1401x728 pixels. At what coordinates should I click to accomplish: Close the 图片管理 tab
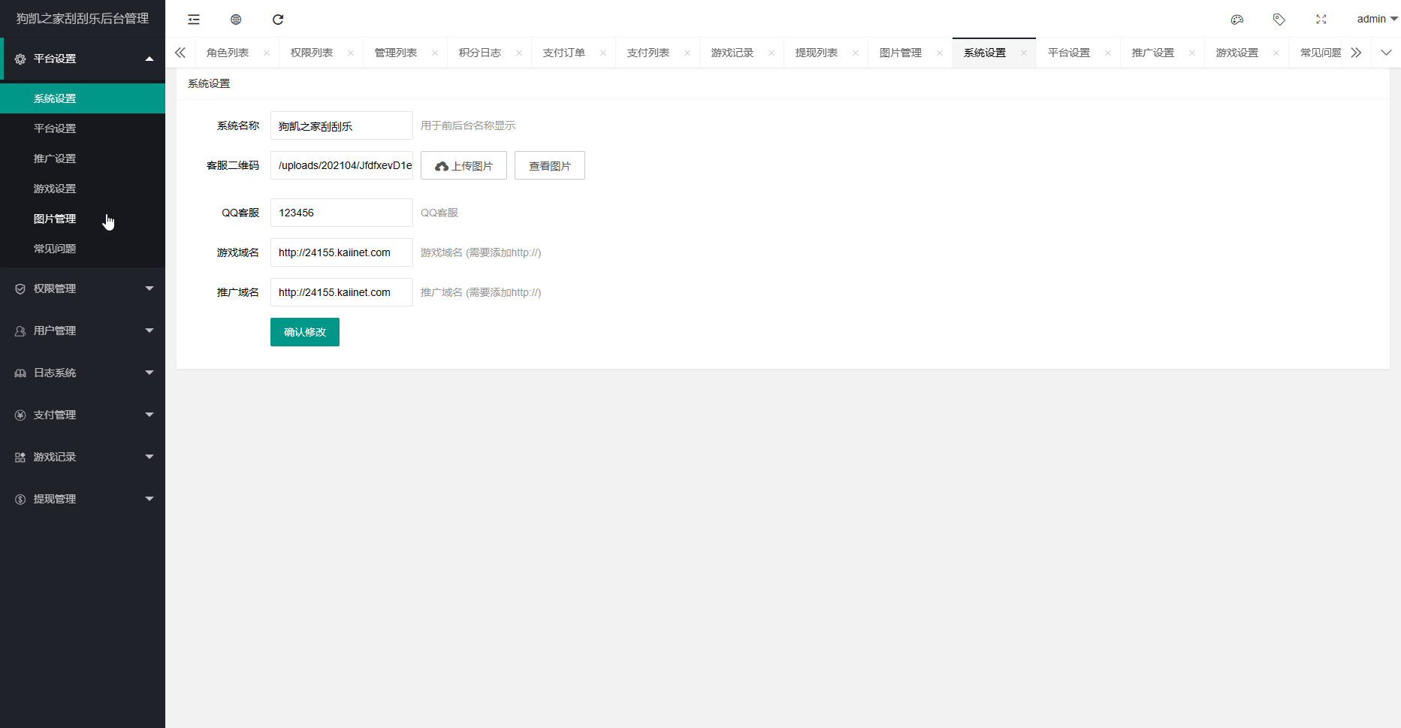click(940, 53)
